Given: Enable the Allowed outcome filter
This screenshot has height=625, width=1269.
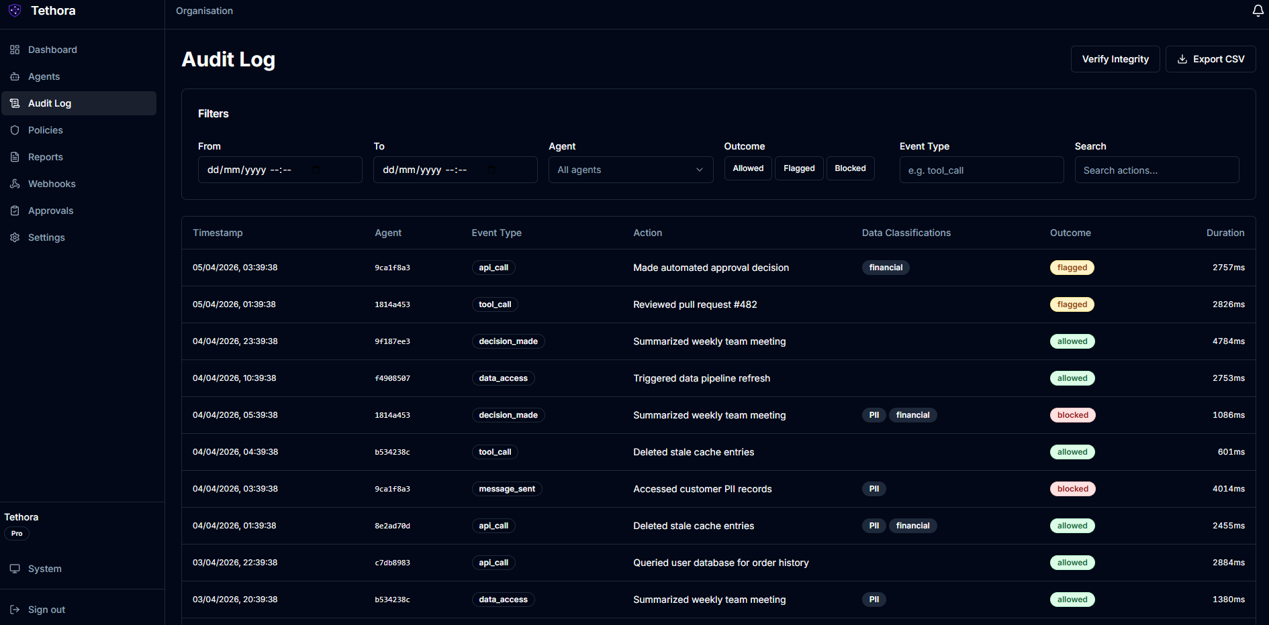Looking at the screenshot, I should (747, 168).
